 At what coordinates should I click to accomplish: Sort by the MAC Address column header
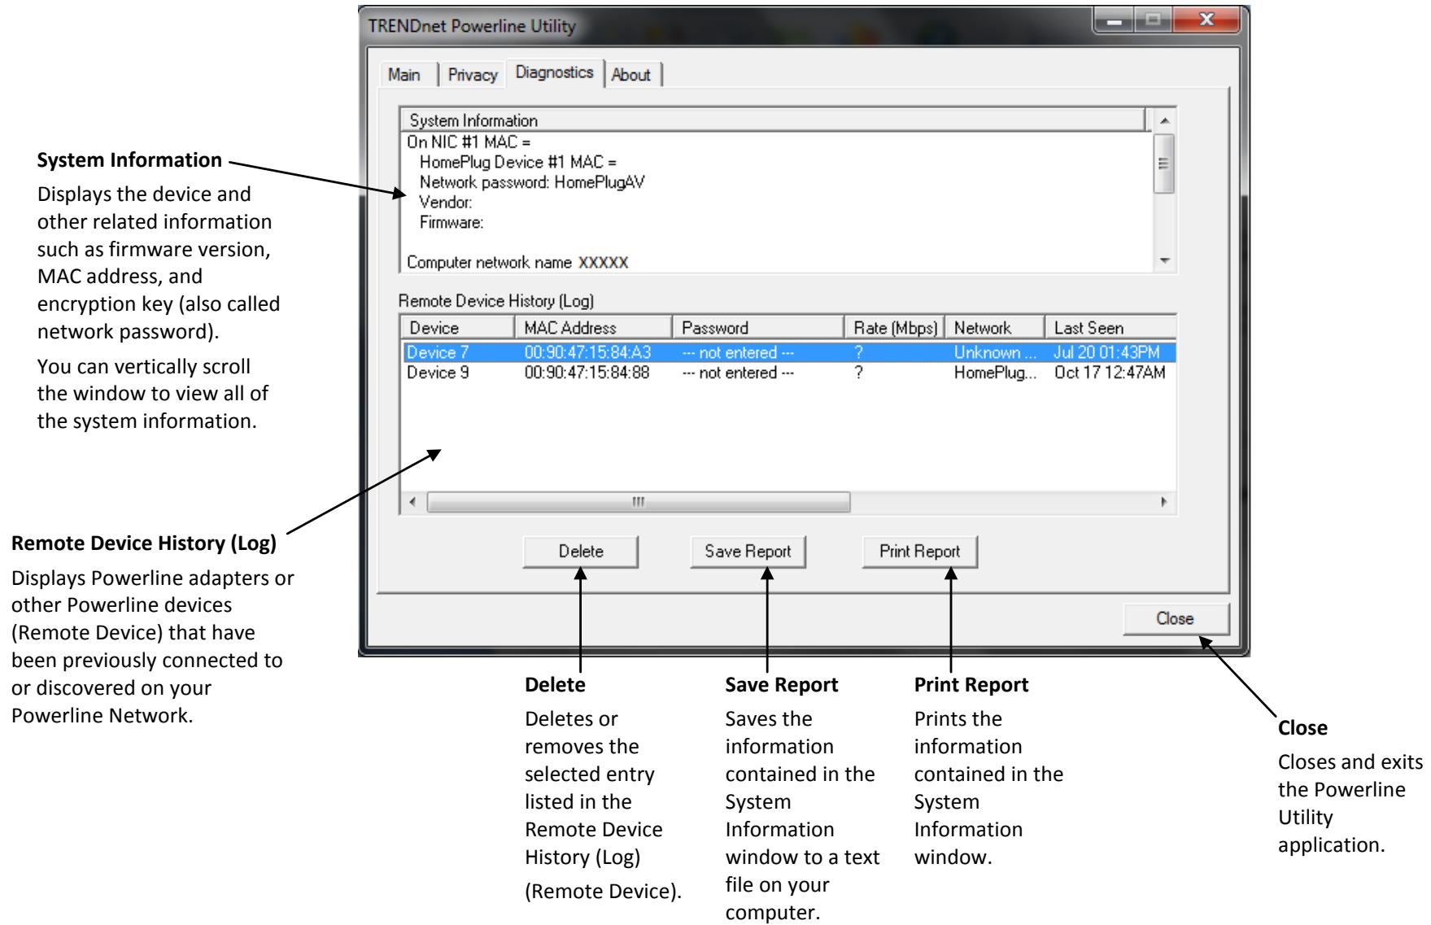tap(592, 328)
